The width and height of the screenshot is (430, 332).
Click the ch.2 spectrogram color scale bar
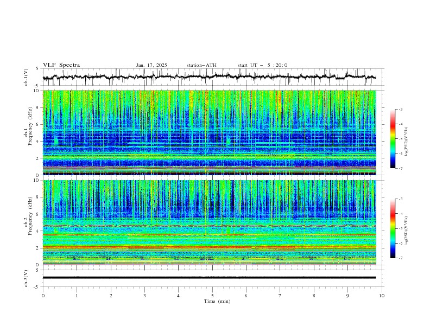pyautogui.click(x=393, y=228)
